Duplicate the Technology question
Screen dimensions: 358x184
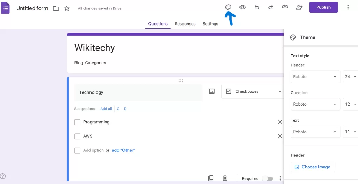click(211, 178)
